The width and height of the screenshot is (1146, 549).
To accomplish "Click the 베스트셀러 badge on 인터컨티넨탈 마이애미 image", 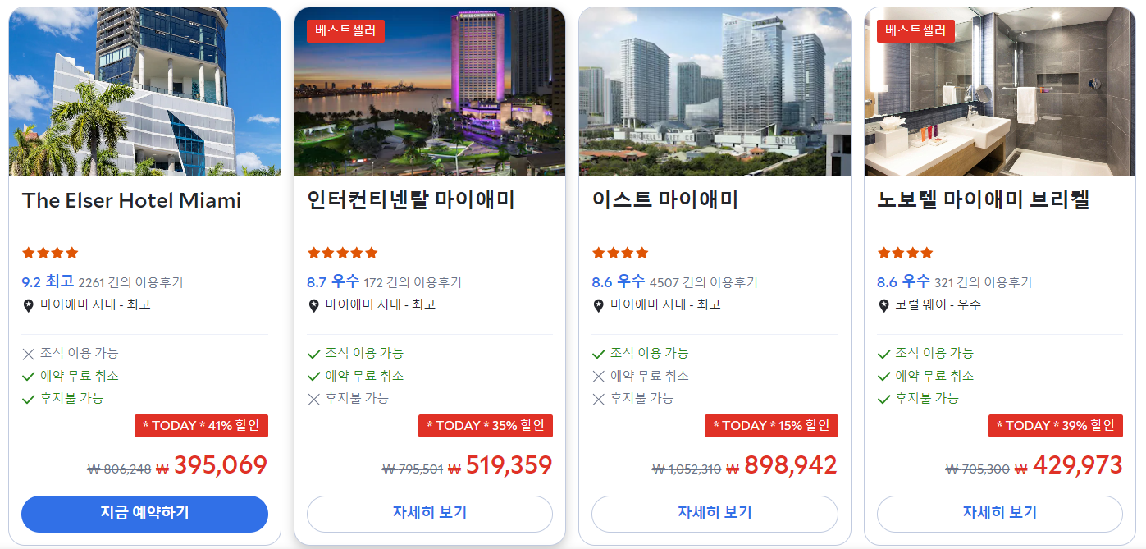I will click(x=345, y=31).
